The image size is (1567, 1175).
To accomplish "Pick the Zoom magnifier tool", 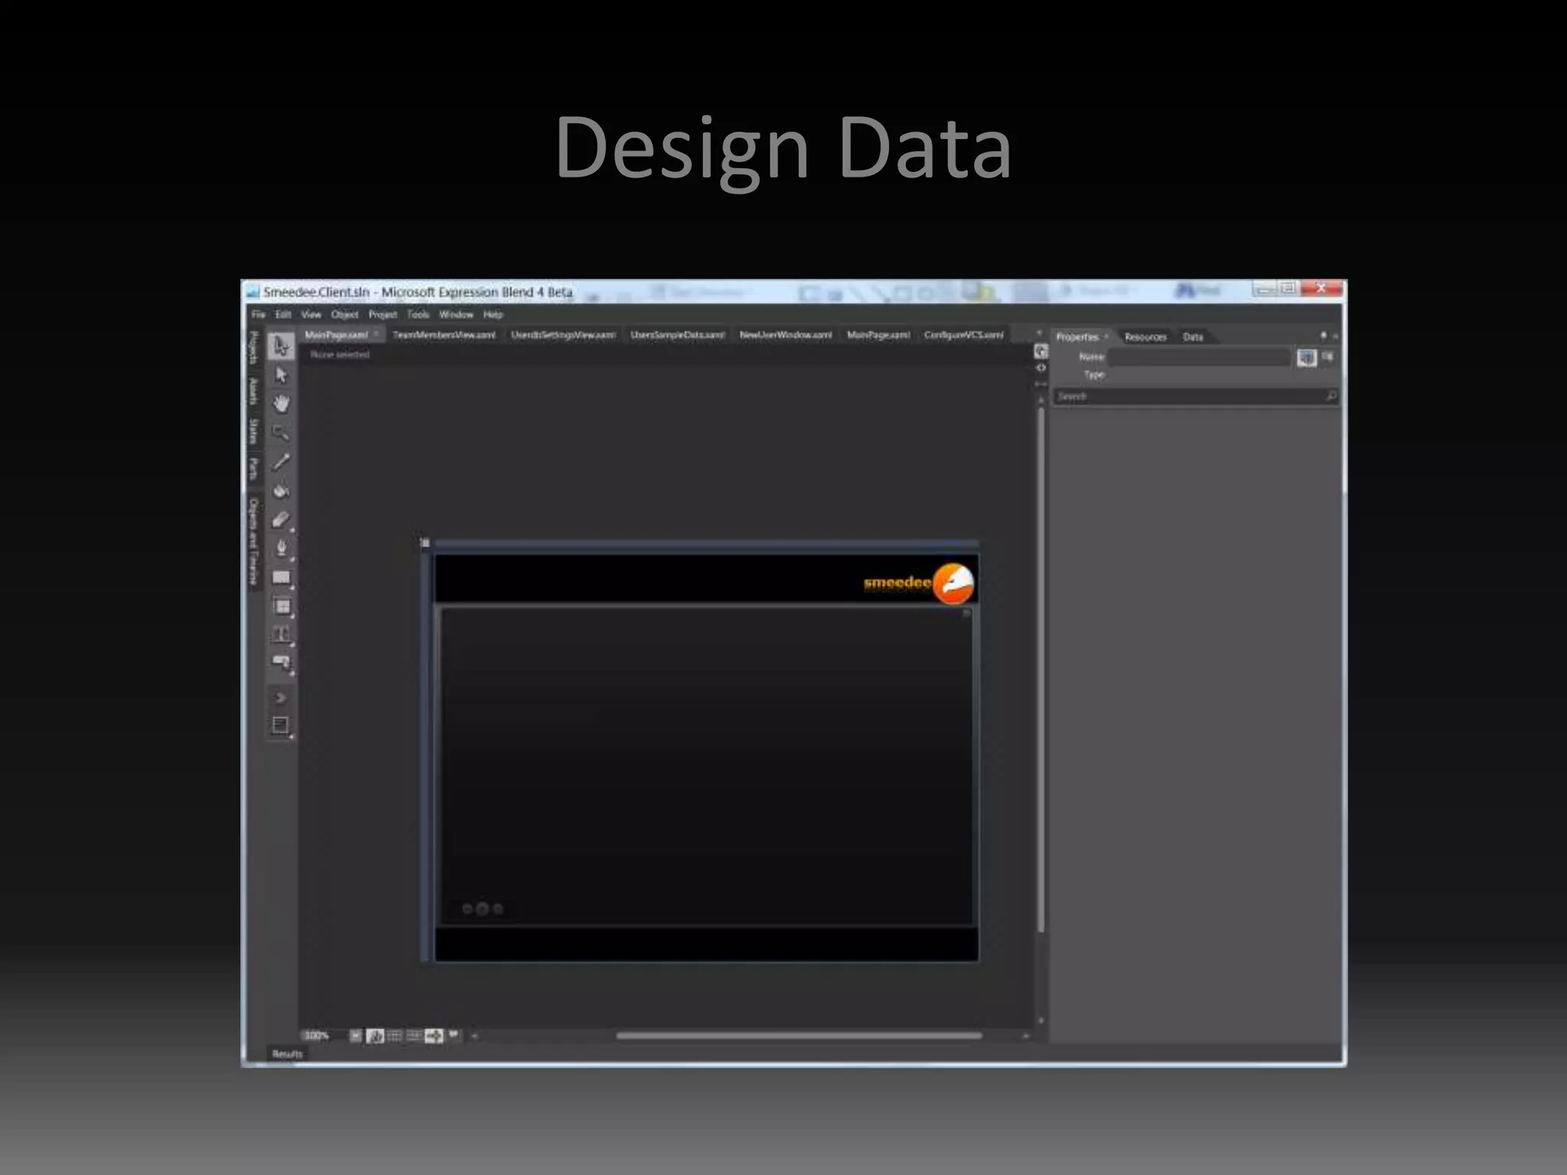I will pyautogui.click(x=281, y=432).
